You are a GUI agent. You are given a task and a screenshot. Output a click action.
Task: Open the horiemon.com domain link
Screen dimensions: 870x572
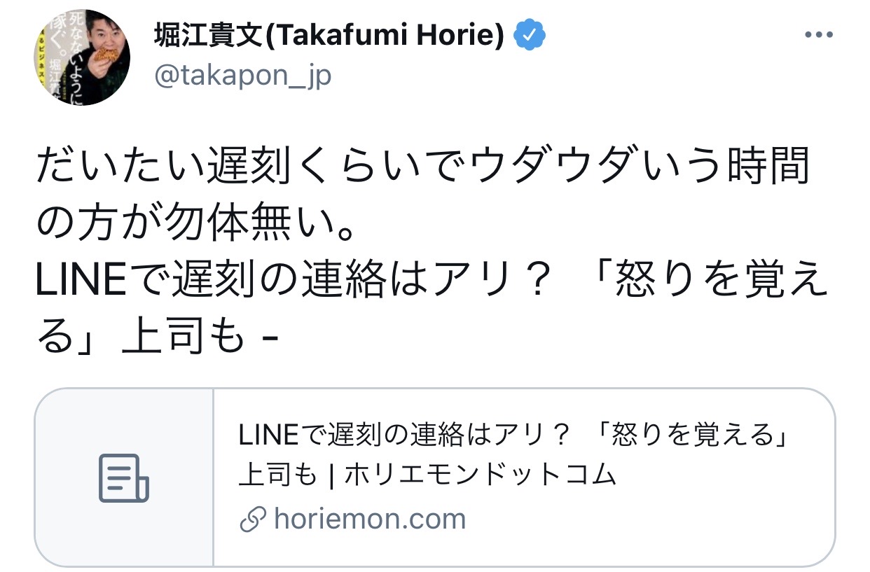click(370, 519)
